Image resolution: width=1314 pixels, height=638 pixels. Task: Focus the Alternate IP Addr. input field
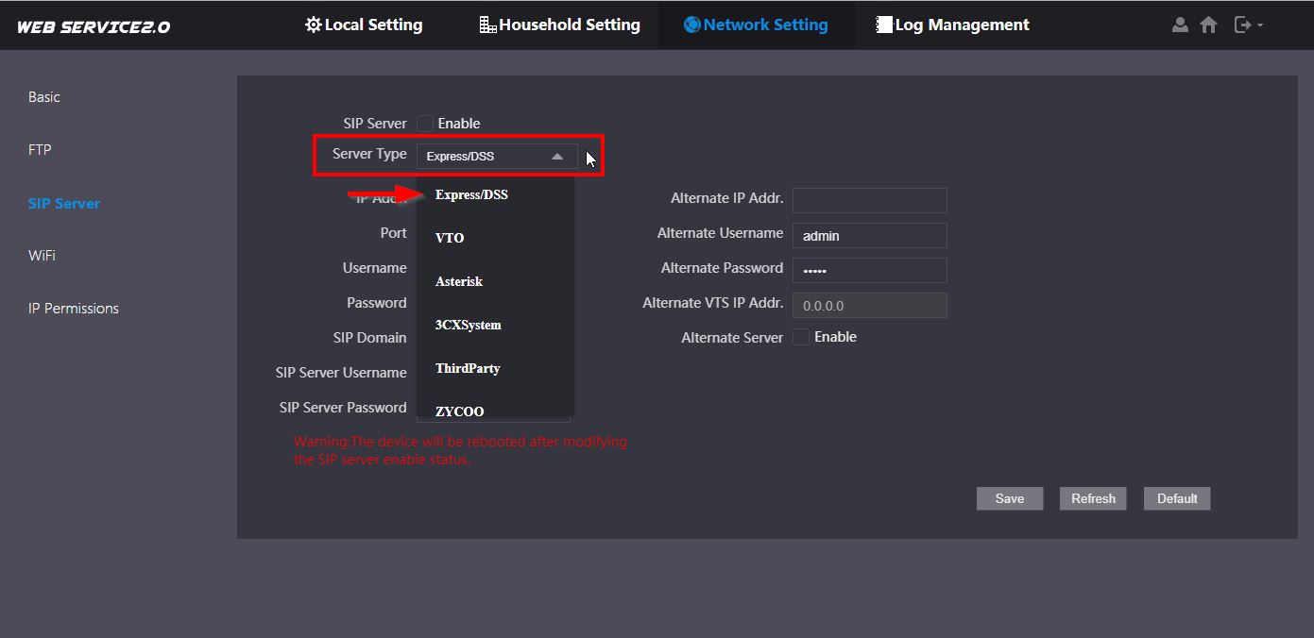coord(869,200)
